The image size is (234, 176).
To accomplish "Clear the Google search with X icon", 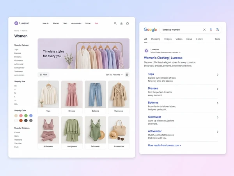I will coord(204,30).
